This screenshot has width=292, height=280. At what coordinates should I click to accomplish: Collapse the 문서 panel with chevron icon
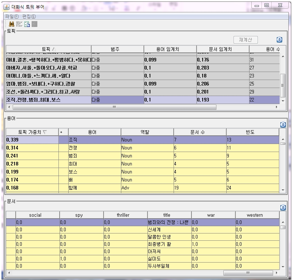283,208
